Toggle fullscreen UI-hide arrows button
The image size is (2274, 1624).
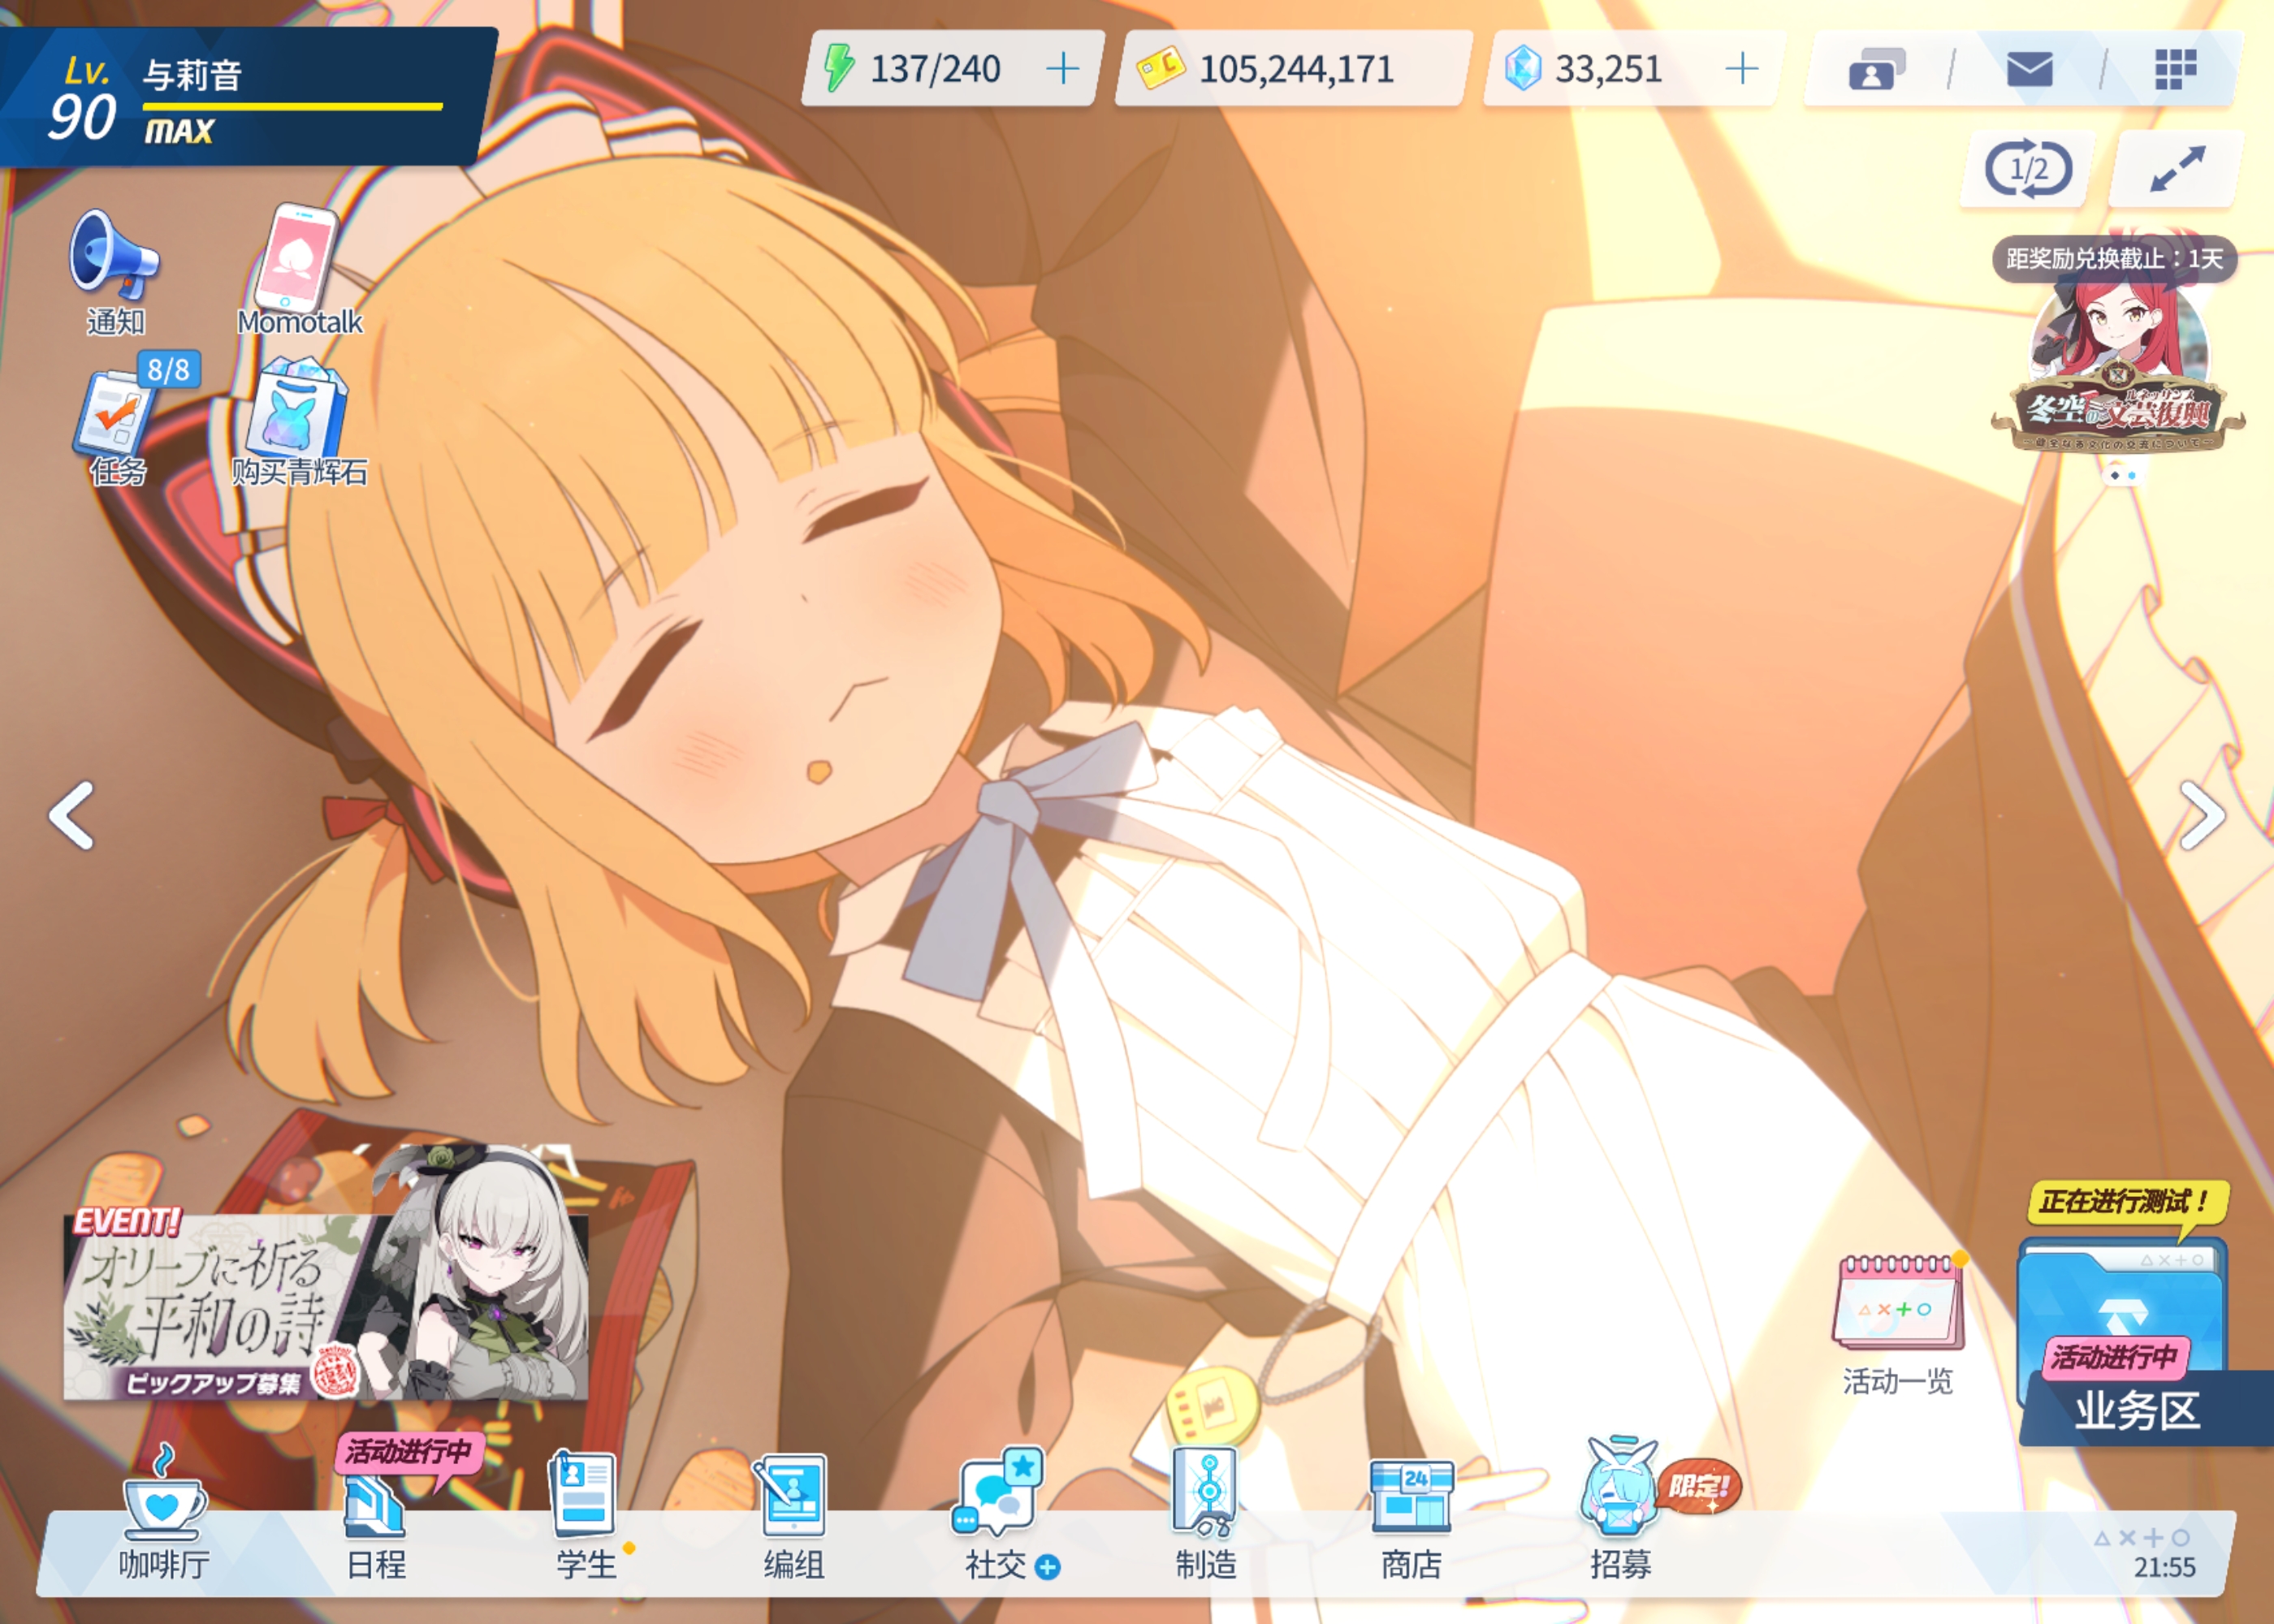click(x=2176, y=170)
